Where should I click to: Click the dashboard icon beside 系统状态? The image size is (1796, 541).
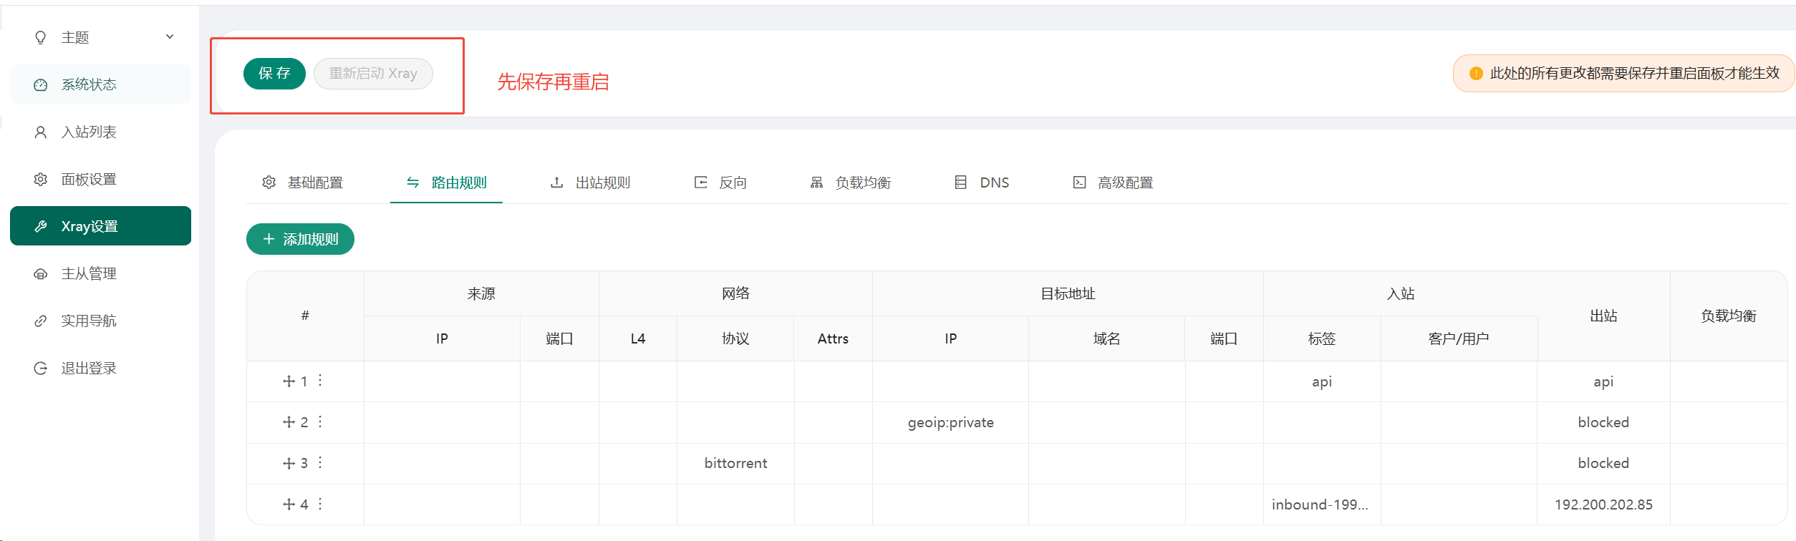[41, 84]
